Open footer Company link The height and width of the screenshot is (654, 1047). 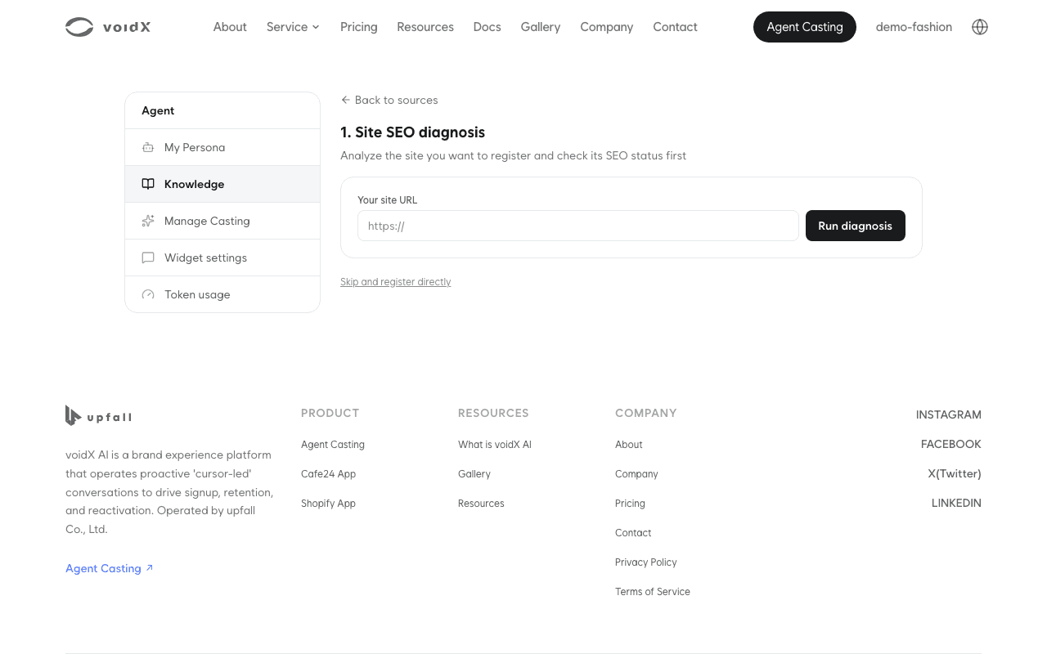point(636,474)
